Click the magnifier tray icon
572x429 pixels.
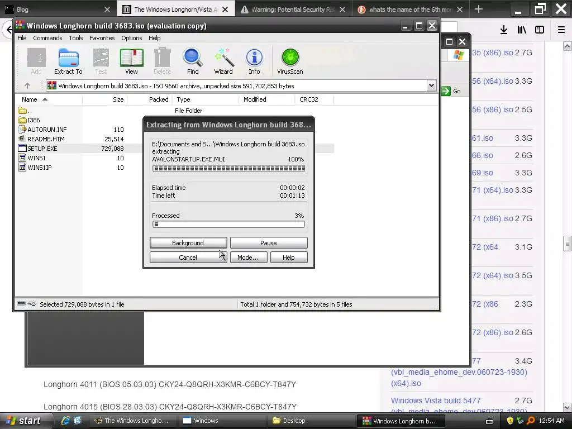tap(531, 421)
